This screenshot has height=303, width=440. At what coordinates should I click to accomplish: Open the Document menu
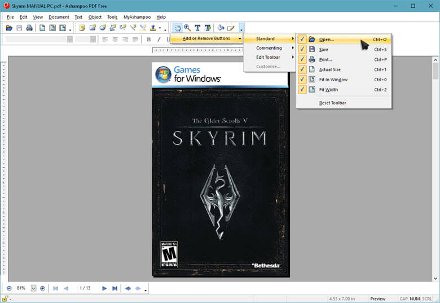pos(59,17)
